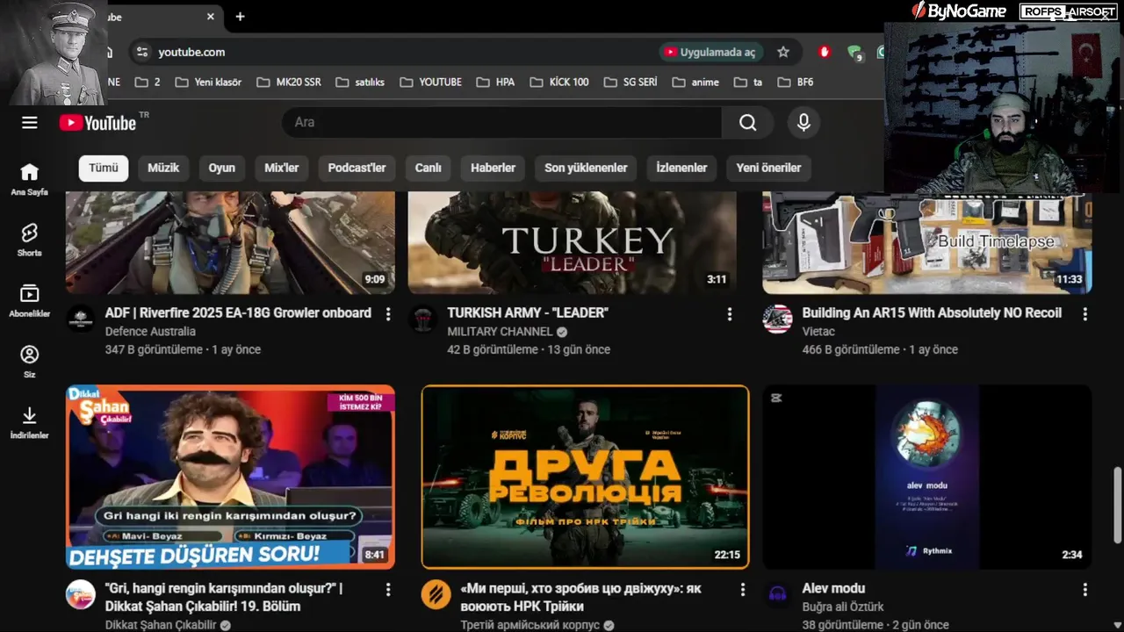Viewport: 1124px width, 632px height.
Task: Open the YouTube hamburger guide menu
Action: (30, 123)
